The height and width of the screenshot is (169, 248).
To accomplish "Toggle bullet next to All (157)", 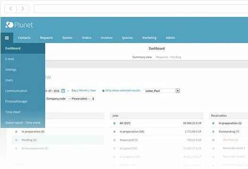I will coord(115,123).
